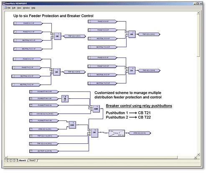
Task: Select the AND gate fed by OPEN 322 On
Action: [x=72, y=125]
